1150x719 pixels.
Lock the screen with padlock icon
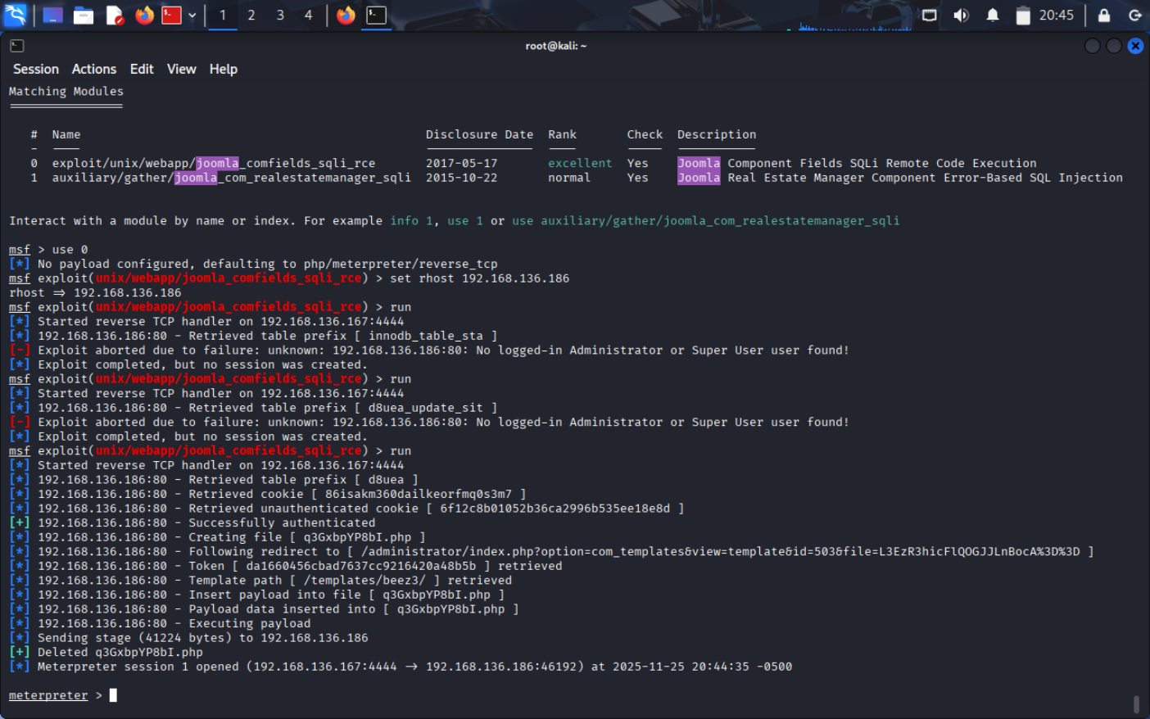click(x=1104, y=15)
